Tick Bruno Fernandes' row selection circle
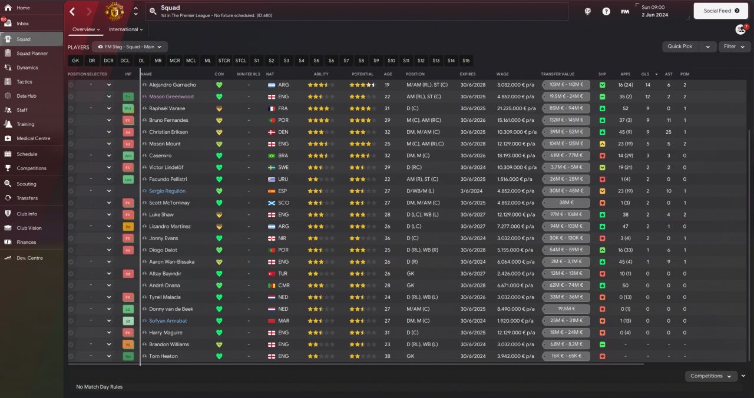Image resolution: width=754 pixels, height=398 pixels. tap(71, 120)
